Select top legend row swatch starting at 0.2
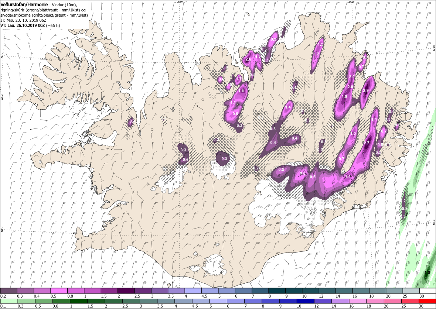Image resolution: width=436 pixels, height=309 pixels. pyautogui.click(x=8, y=291)
